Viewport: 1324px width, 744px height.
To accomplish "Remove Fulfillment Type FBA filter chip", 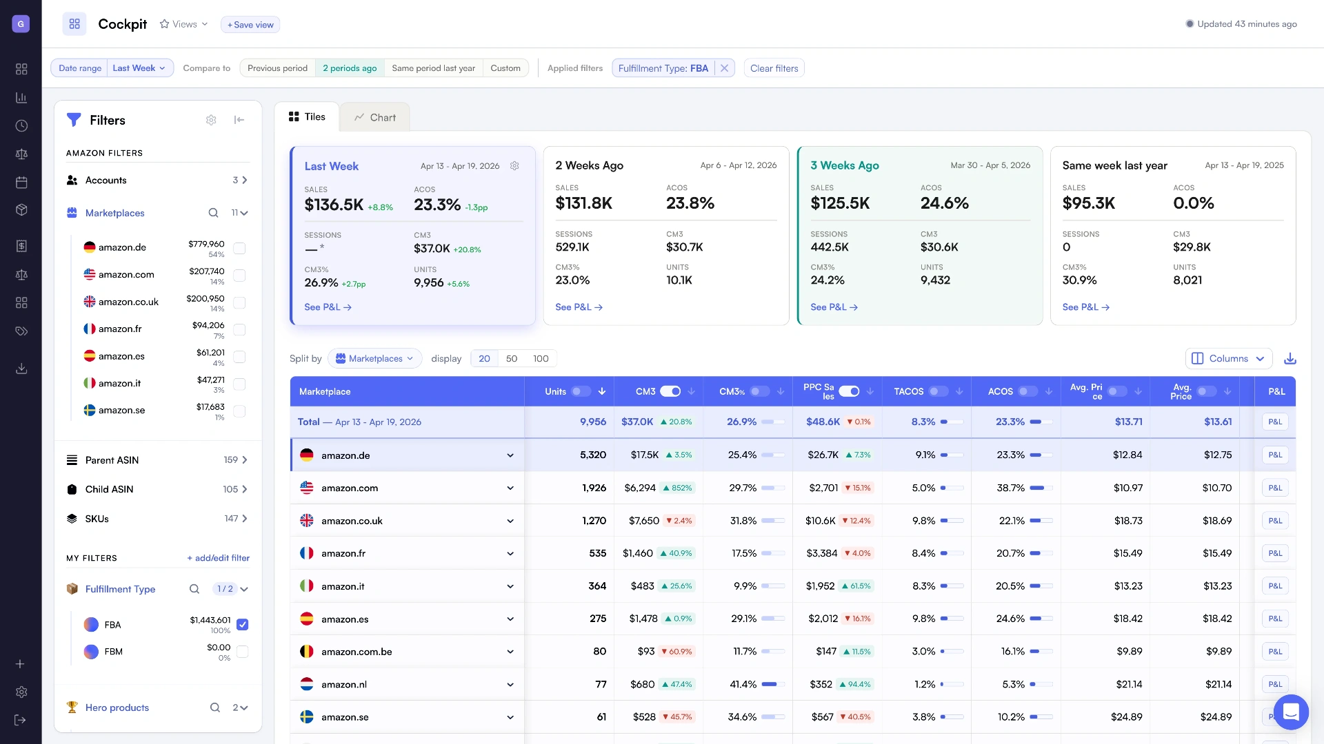I will pos(724,68).
